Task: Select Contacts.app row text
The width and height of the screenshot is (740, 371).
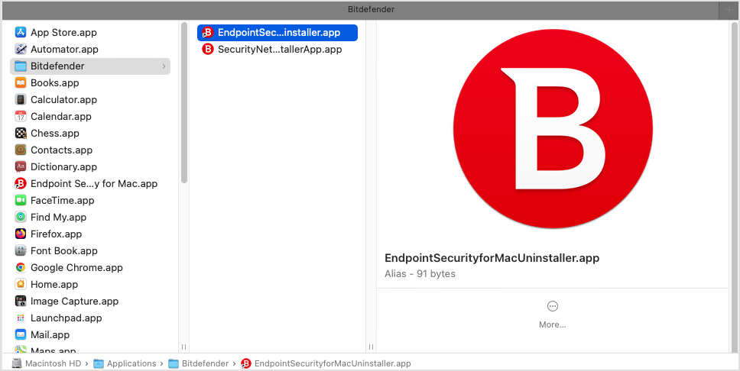Action: pyautogui.click(x=61, y=150)
